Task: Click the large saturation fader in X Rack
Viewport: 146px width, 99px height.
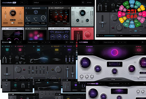Action: coord(7,74)
